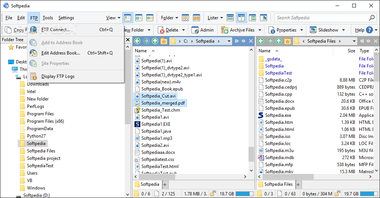Open the Lister dropdown
This screenshot has height=198, width=380.
pos(216,18)
